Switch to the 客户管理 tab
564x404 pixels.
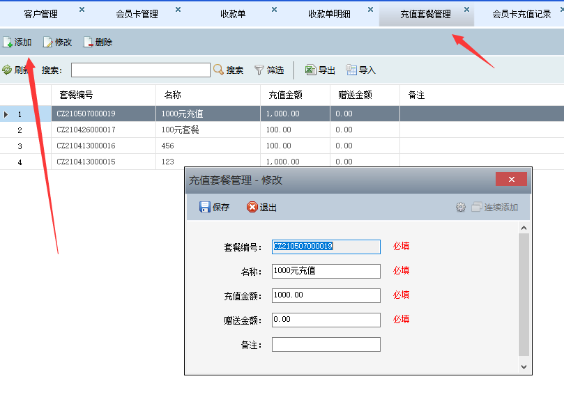coord(40,14)
